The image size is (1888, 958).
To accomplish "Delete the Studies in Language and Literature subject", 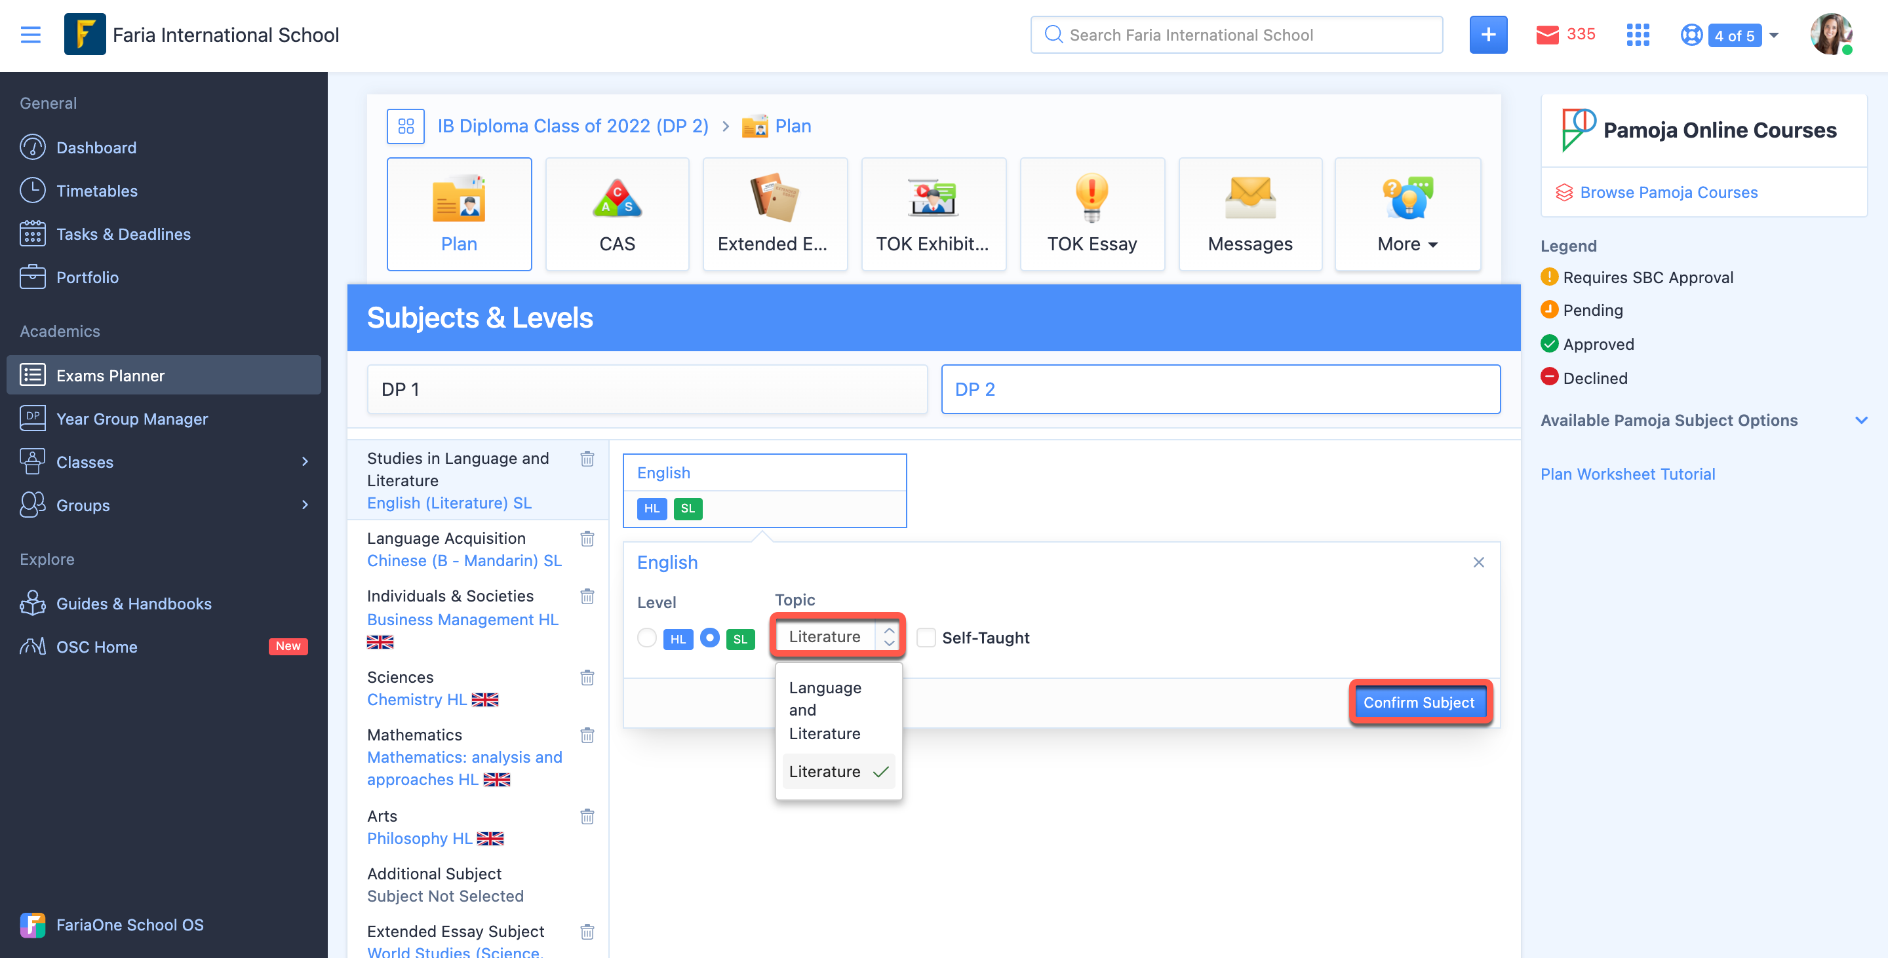I will click(587, 459).
